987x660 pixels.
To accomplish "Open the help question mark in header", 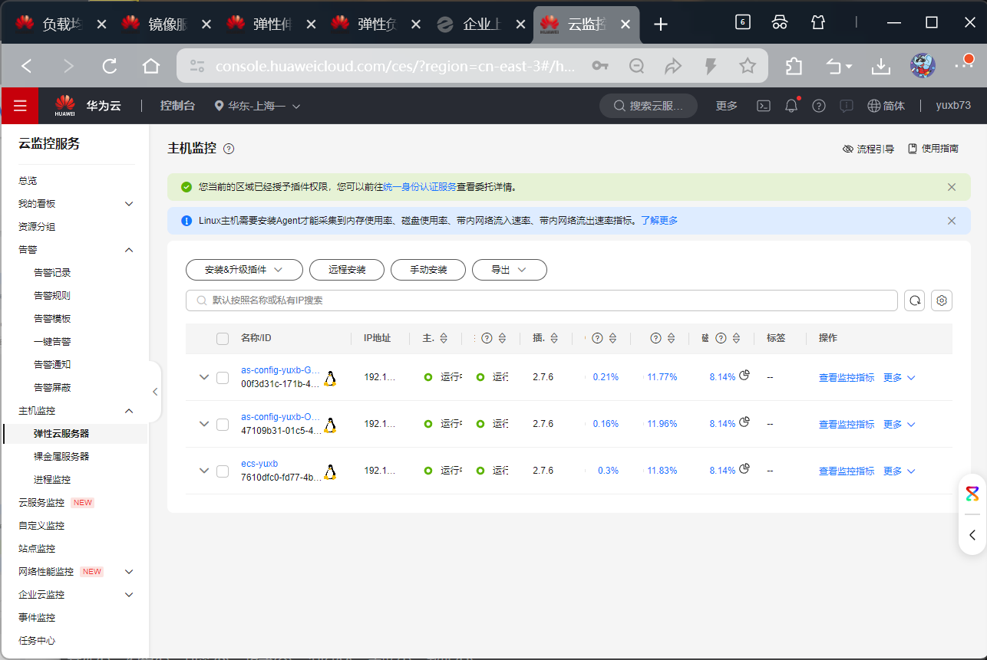I will coord(819,106).
